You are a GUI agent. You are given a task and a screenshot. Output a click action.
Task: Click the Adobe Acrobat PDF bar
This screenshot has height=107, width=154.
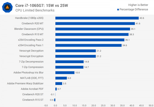(x=56, y=89)
